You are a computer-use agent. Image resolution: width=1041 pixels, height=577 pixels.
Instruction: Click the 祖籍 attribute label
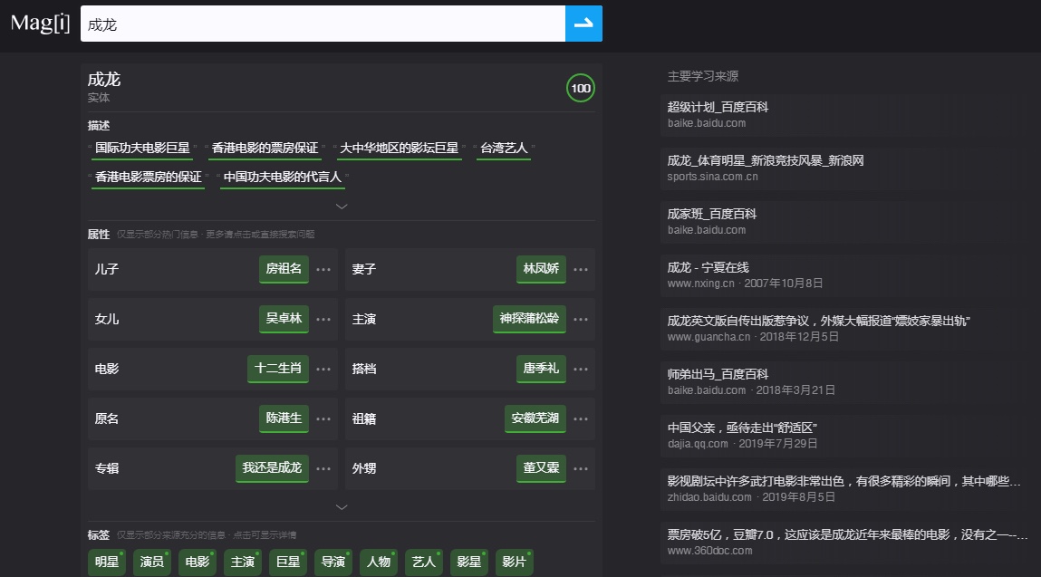tap(364, 419)
